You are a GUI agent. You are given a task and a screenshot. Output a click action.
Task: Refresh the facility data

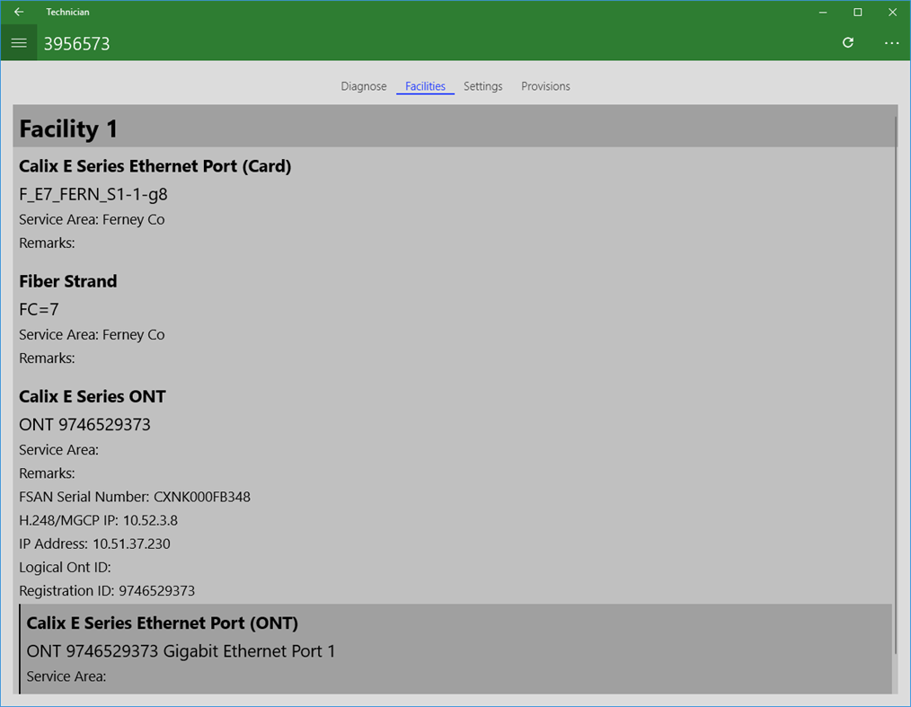[848, 42]
